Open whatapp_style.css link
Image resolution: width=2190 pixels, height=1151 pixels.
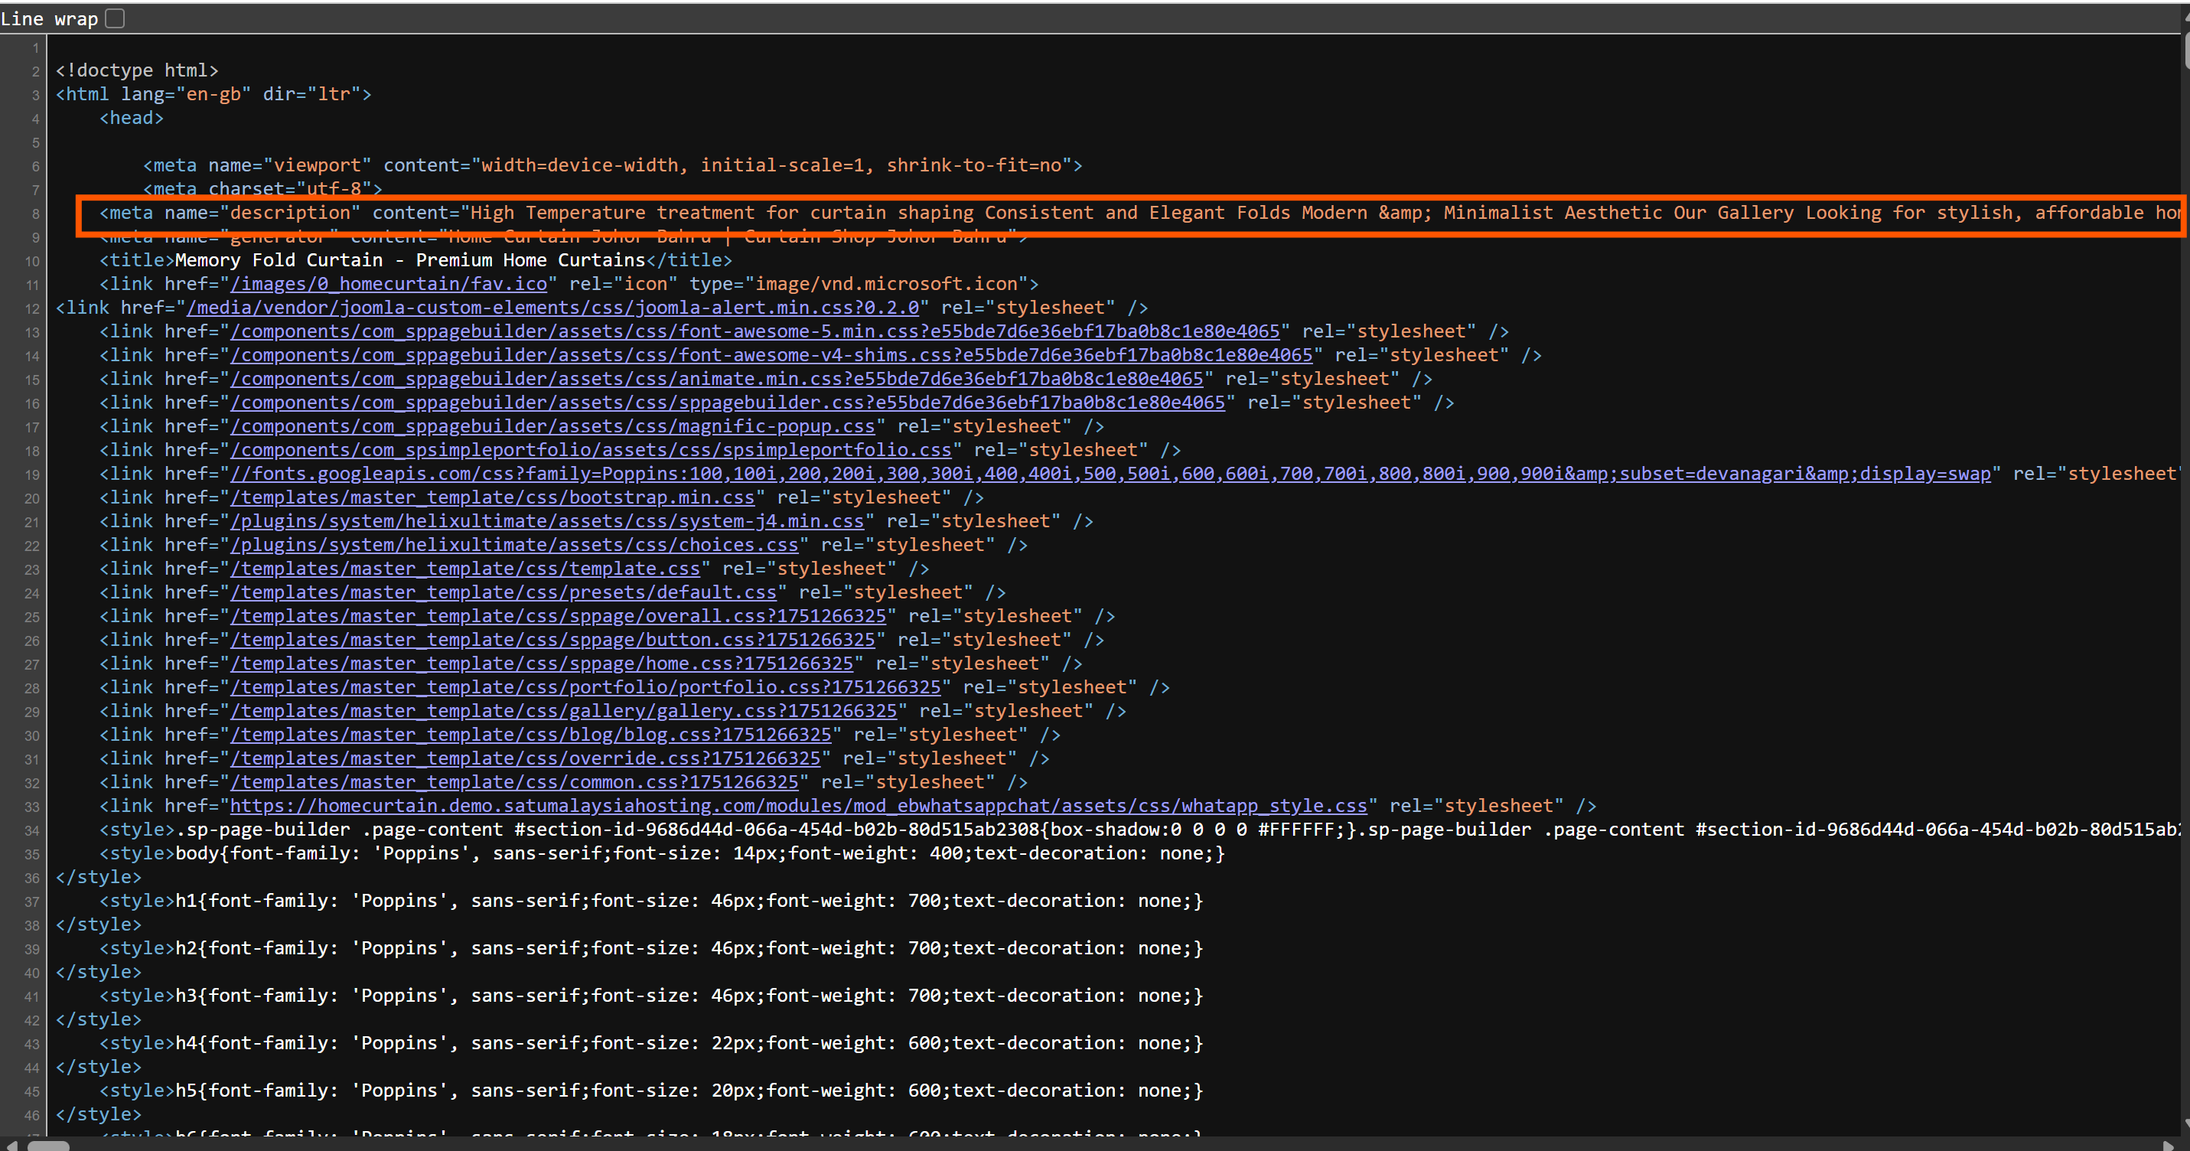coord(798,807)
